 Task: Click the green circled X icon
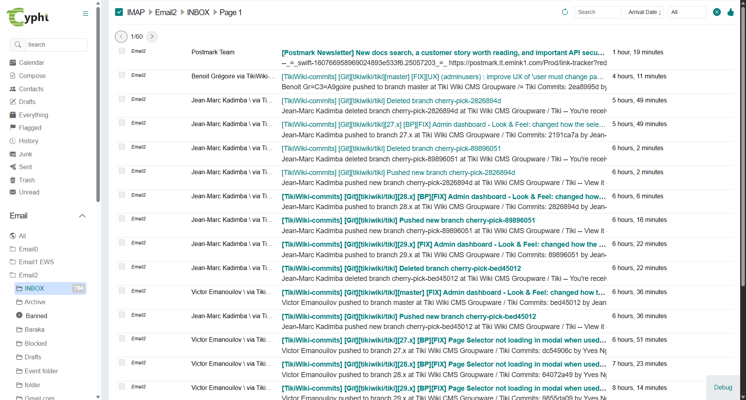(717, 12)
